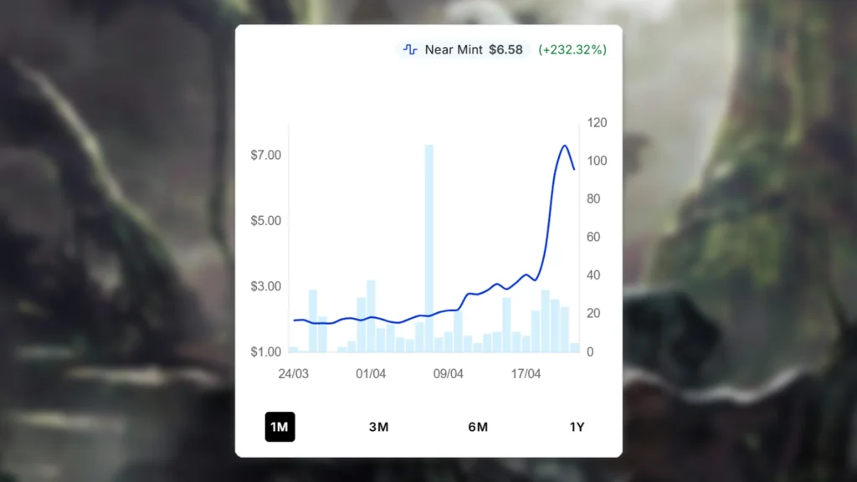
Task: Select the Near Mint price legend chip
Action: [x=464, y=50]
